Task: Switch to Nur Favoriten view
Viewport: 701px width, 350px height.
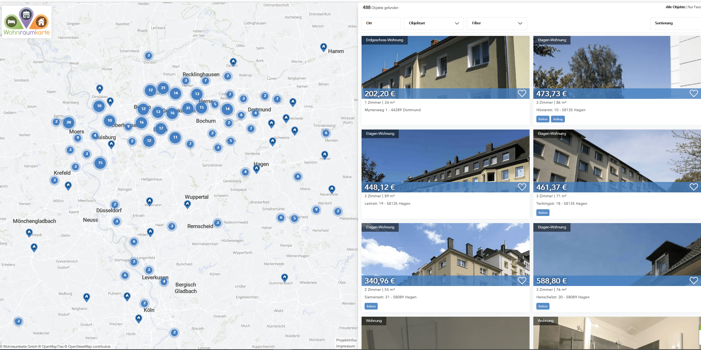Action: (x=694, y=7)
